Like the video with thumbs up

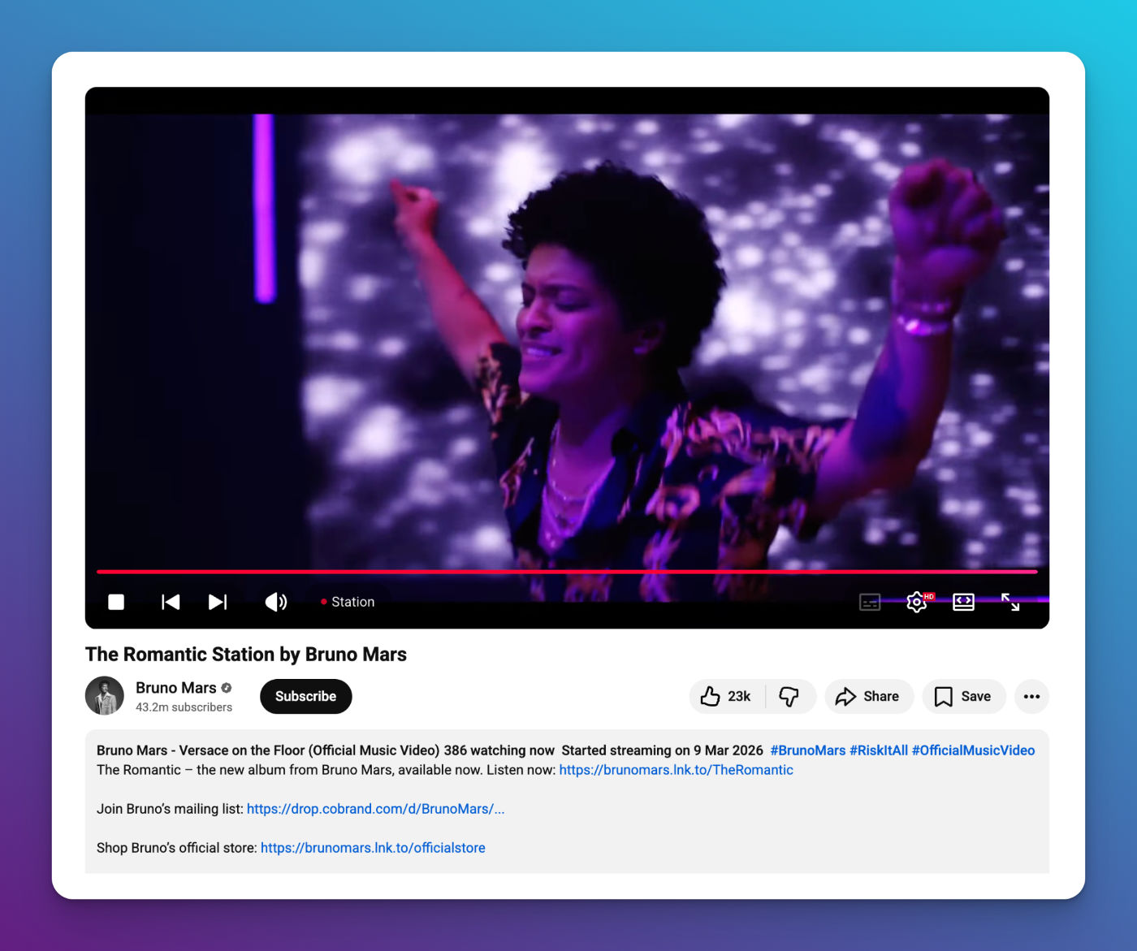coord(726,697)
